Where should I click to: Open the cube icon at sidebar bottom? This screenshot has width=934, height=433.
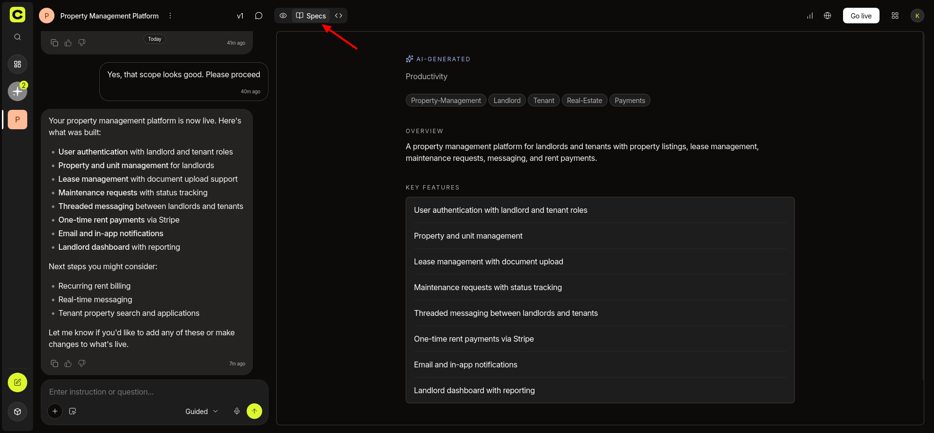[x=18, y=412]
